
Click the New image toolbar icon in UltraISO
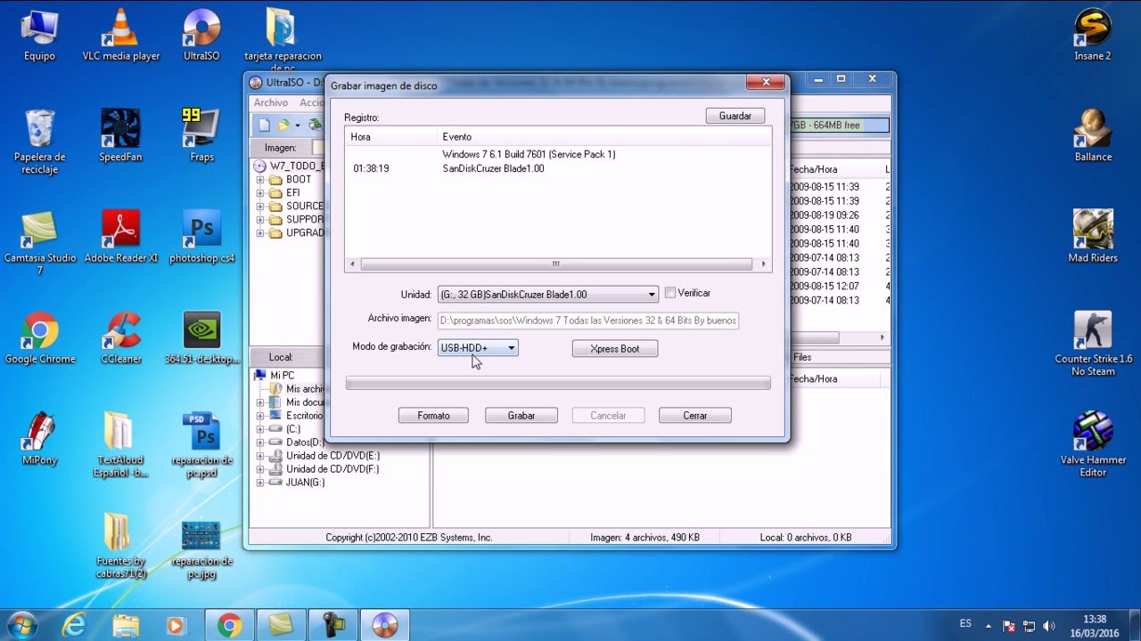click(264, 125)
